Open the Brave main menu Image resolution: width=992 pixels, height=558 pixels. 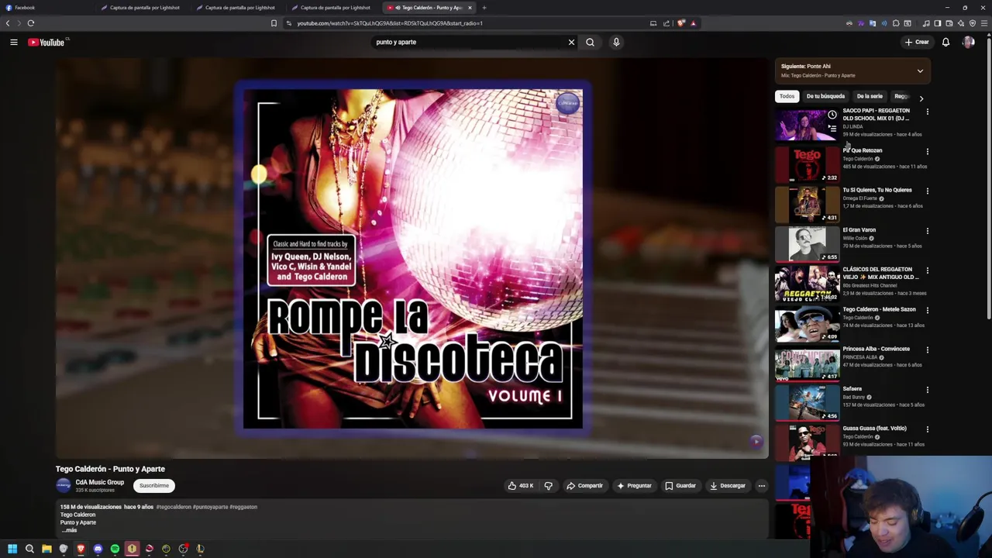(x=984, y=23)
